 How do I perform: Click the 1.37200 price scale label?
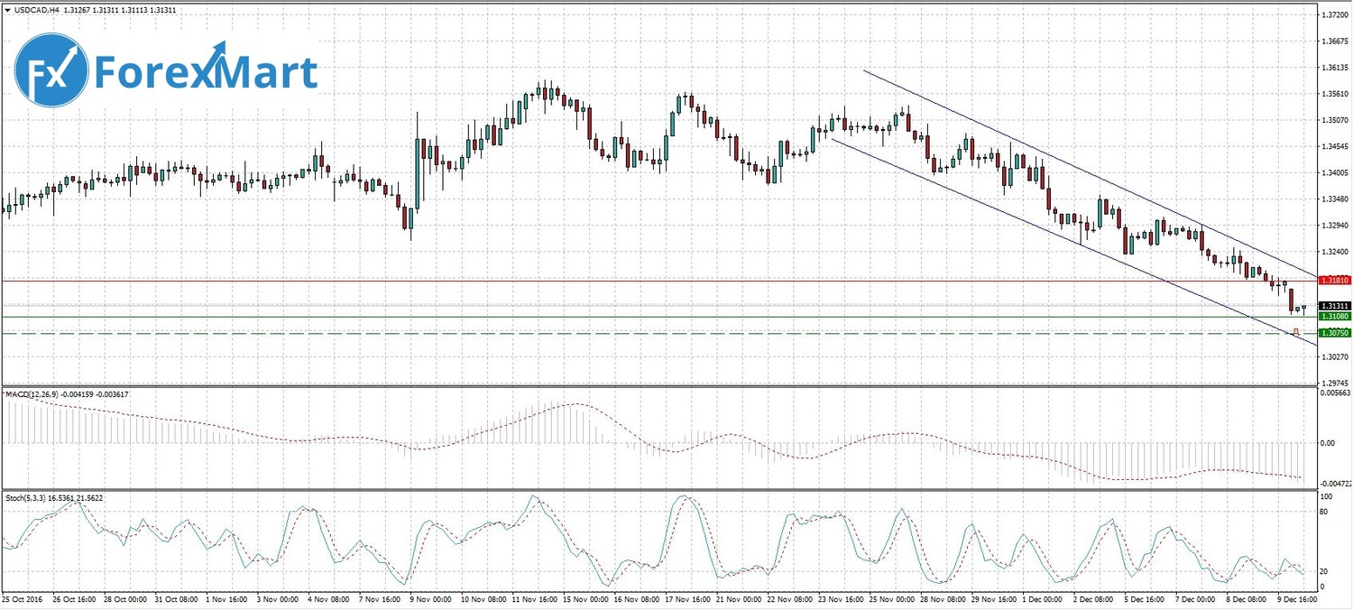point(1334,15)
